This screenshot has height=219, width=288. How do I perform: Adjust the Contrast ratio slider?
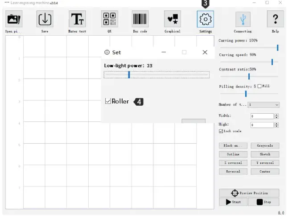pos(249,76)
